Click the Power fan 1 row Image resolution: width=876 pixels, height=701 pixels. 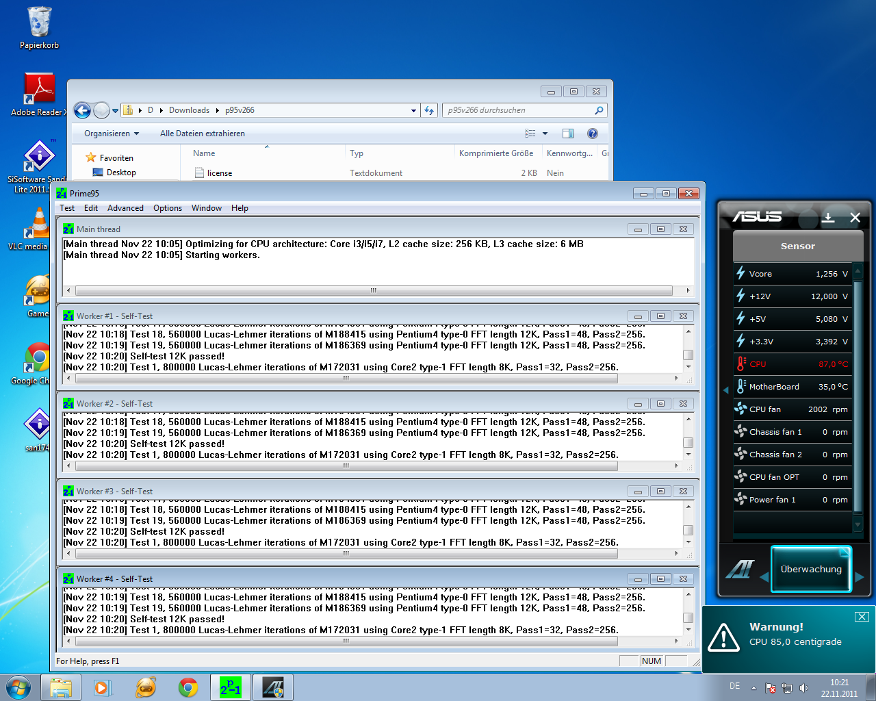tap(792, 500)
